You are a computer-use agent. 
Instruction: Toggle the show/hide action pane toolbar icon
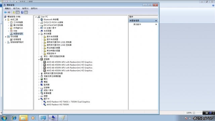26,12
